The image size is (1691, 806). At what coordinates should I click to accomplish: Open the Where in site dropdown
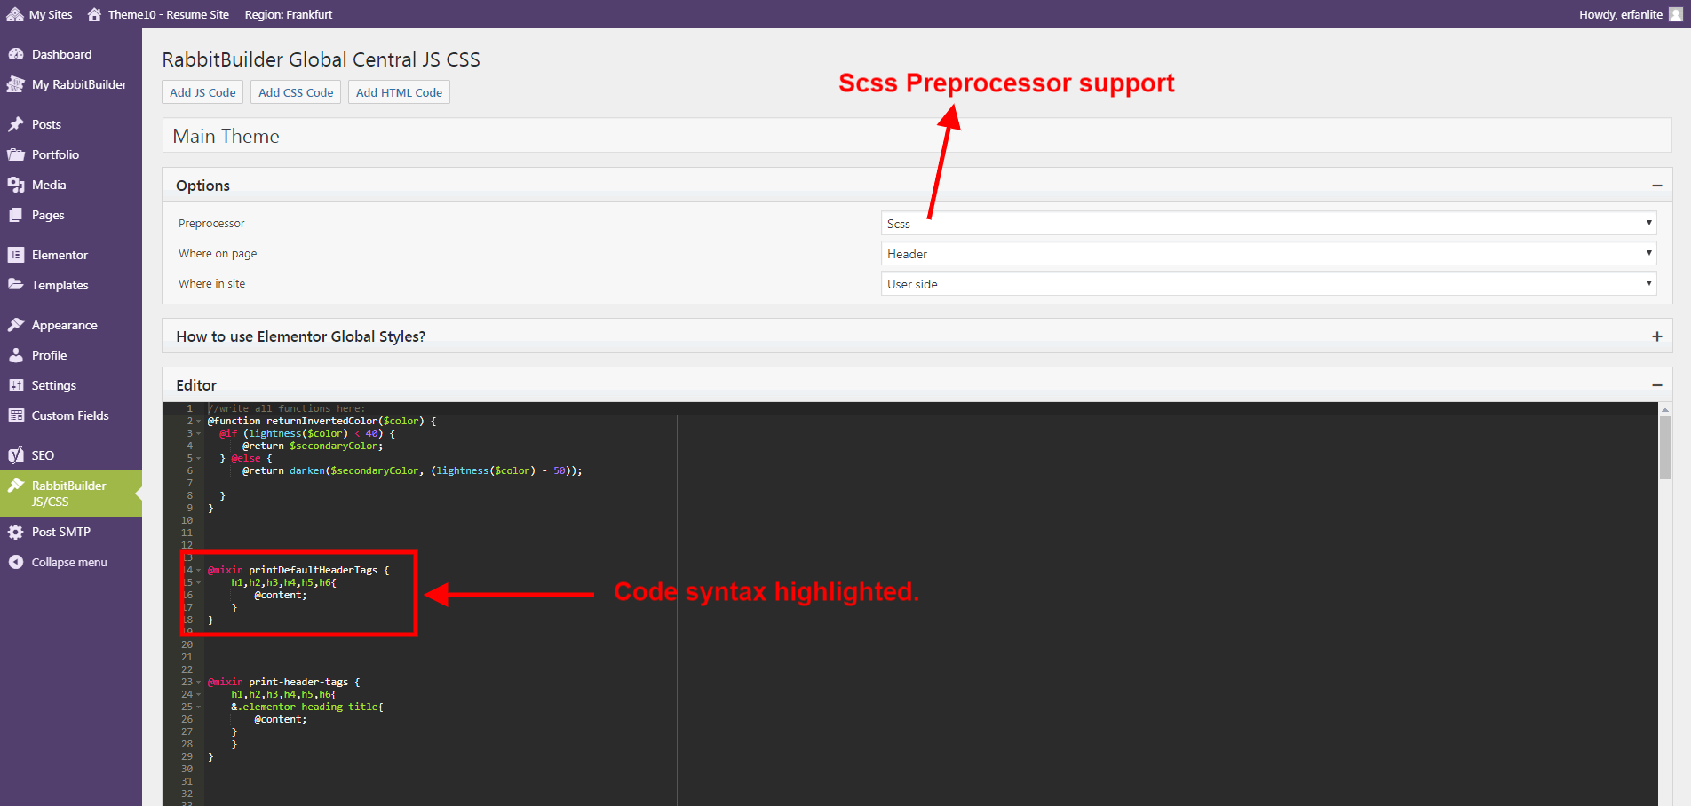[x=1268, y=284]
